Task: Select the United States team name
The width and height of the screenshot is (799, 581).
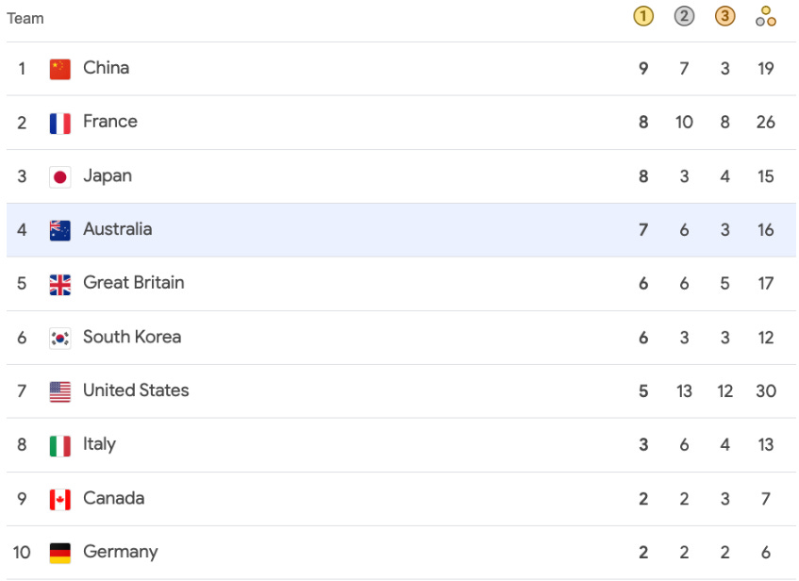Action: pyautogui.click(x=136, y=390)
